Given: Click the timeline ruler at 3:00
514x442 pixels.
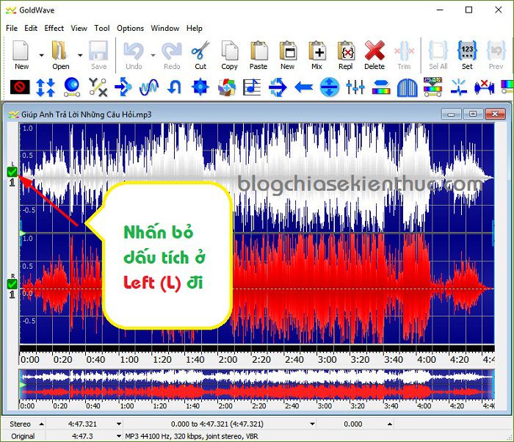Looking at the screenshot, I should pyautogui.click(x=327, y=359).
